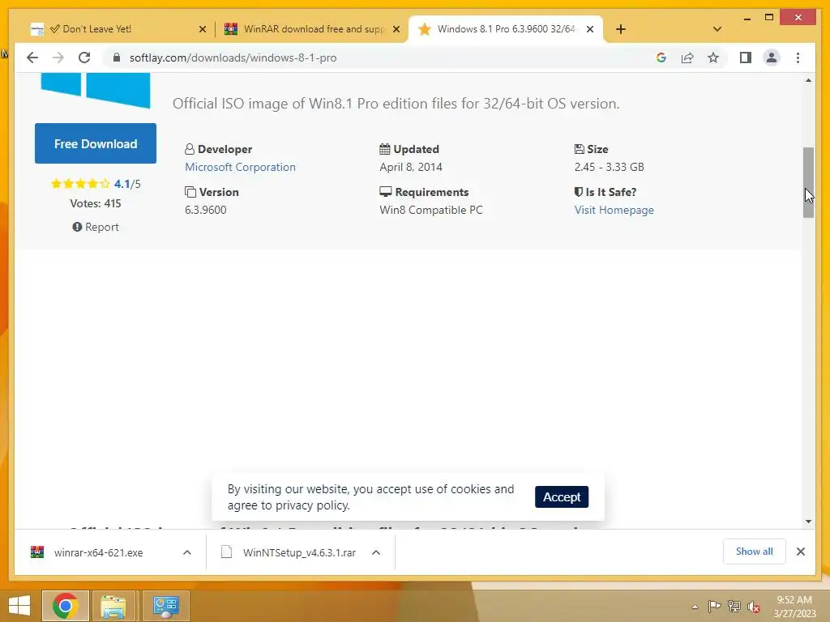Open the tab search dropdown
Viewport: 830px width, 622px height.
pyautogui.click(x=717, y=29)
